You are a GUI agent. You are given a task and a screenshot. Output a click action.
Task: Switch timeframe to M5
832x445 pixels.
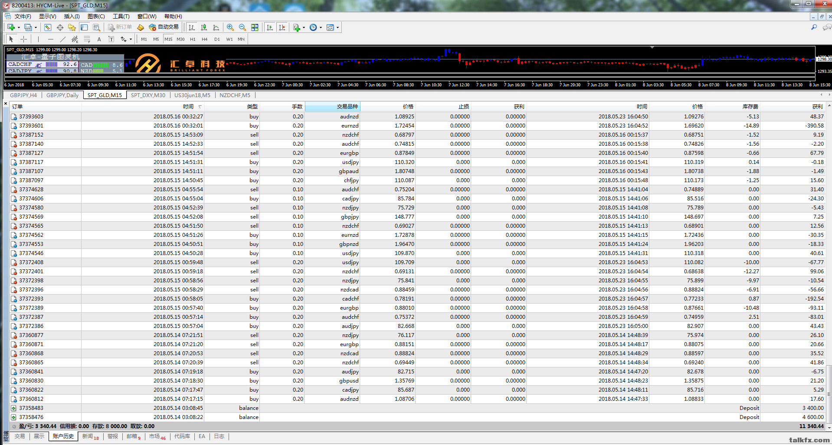(x=156, y=39)
